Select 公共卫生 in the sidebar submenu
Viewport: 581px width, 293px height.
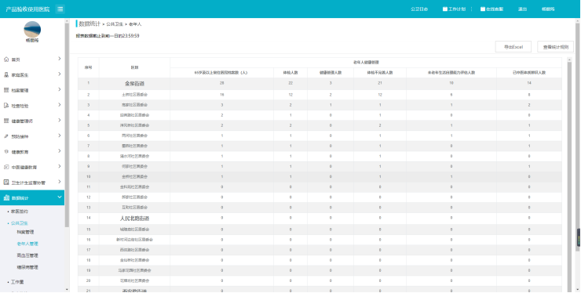20,223
